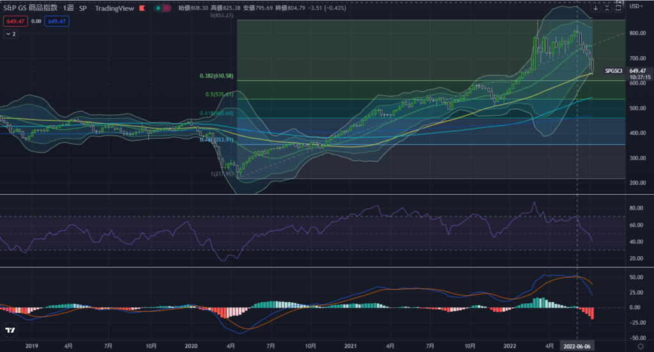Click the S&P GS 商品指数 symbol title
This screenshot has width=654, height=352.
point(29,9)
